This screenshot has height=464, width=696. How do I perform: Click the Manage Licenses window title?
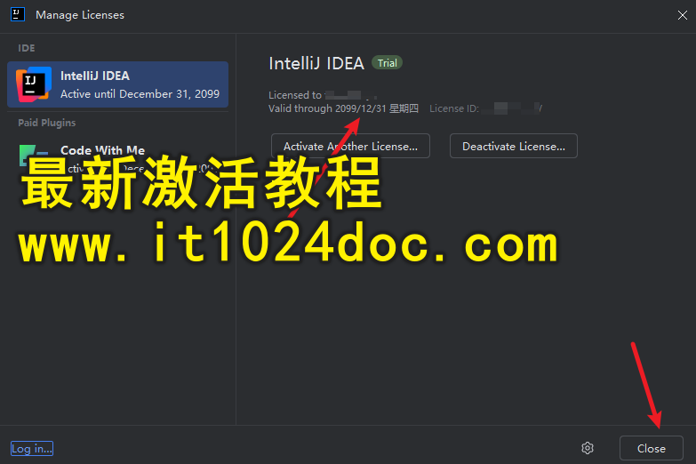[80, 15]
